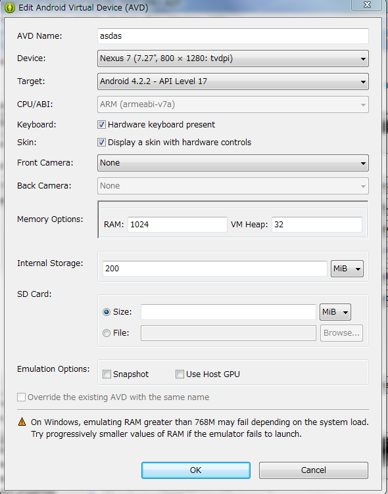The width and height of the screenshot is (388, 494).
Task: Open Internal Storage MiB unit dropdown
Action: (347, 269)
